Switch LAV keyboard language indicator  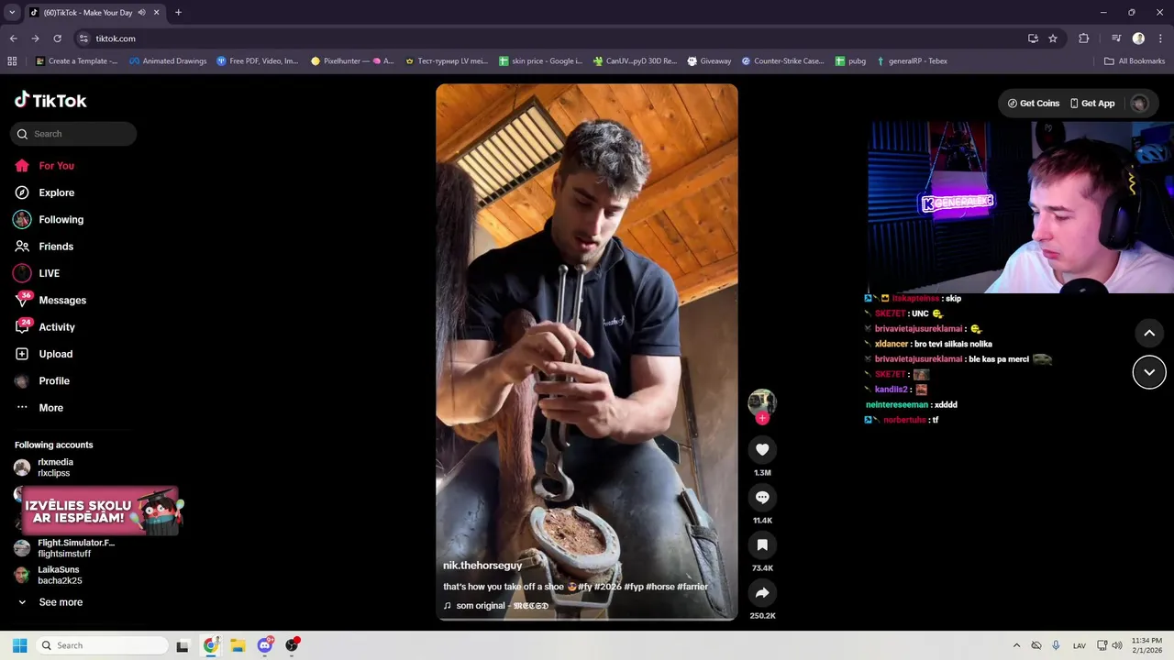[1080, 645]
